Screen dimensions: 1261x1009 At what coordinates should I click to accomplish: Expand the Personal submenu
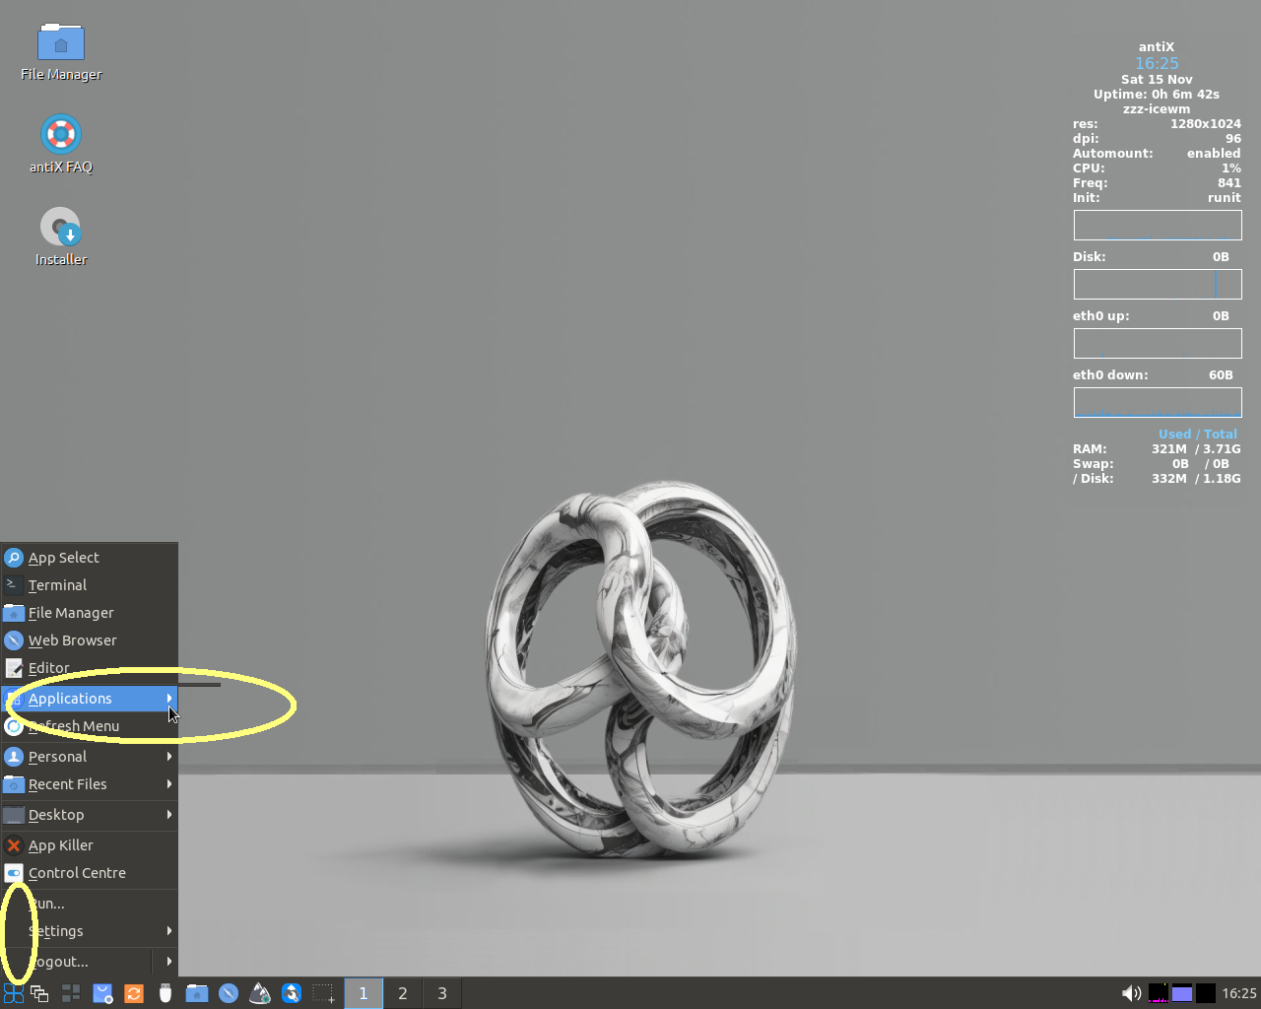coord(90,757)
